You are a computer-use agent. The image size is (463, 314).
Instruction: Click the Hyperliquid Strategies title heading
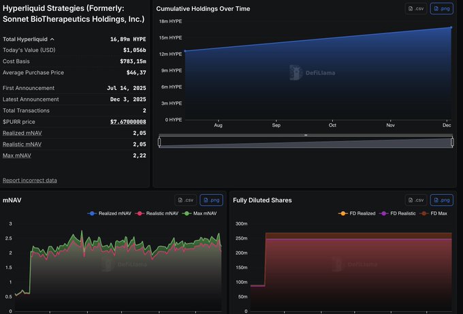coord(74,14)
